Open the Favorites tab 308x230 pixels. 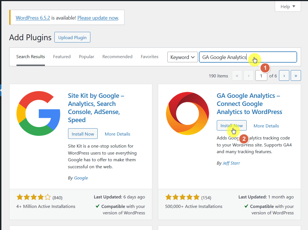pyautogui.click(x=150, y=57)
